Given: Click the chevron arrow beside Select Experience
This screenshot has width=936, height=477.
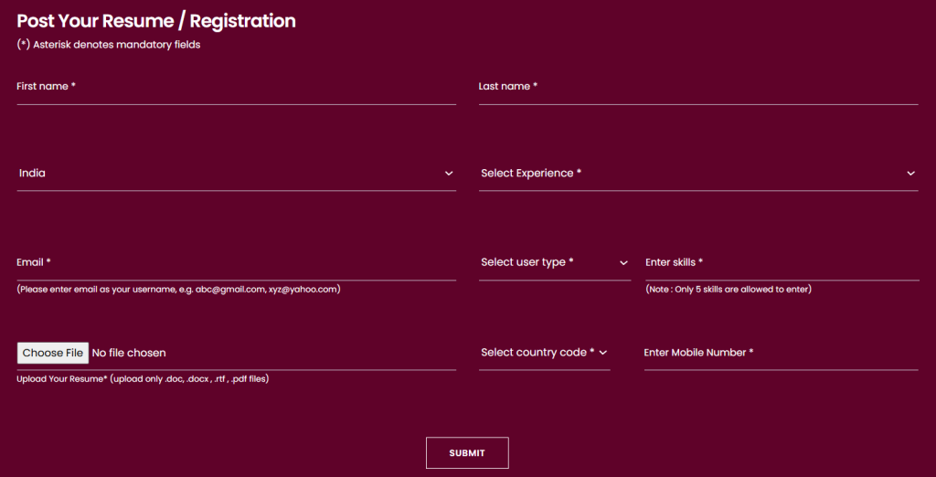Looking at the screenshot, I should click(x=910, y=174).
